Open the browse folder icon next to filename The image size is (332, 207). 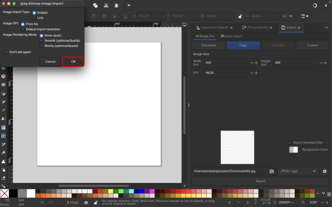coord(272,171)
